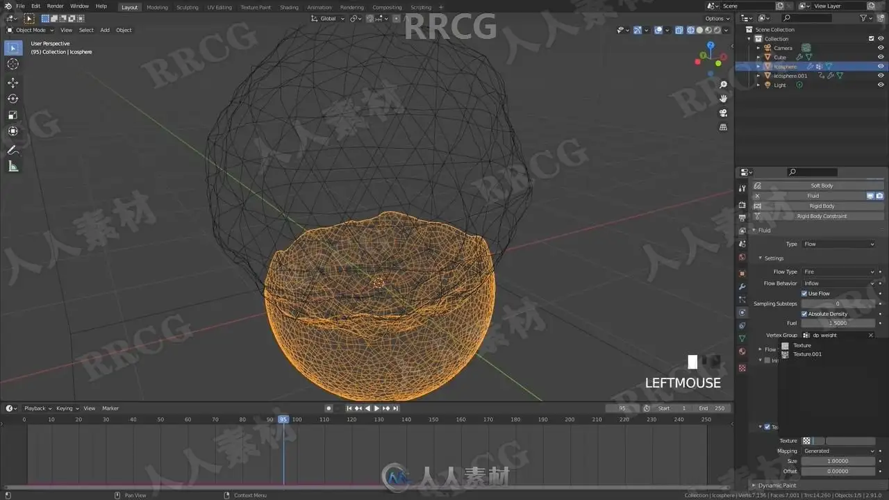
Task: Hide the Light via eye icon
Action: pyautogui.click(x=881, y=85)
